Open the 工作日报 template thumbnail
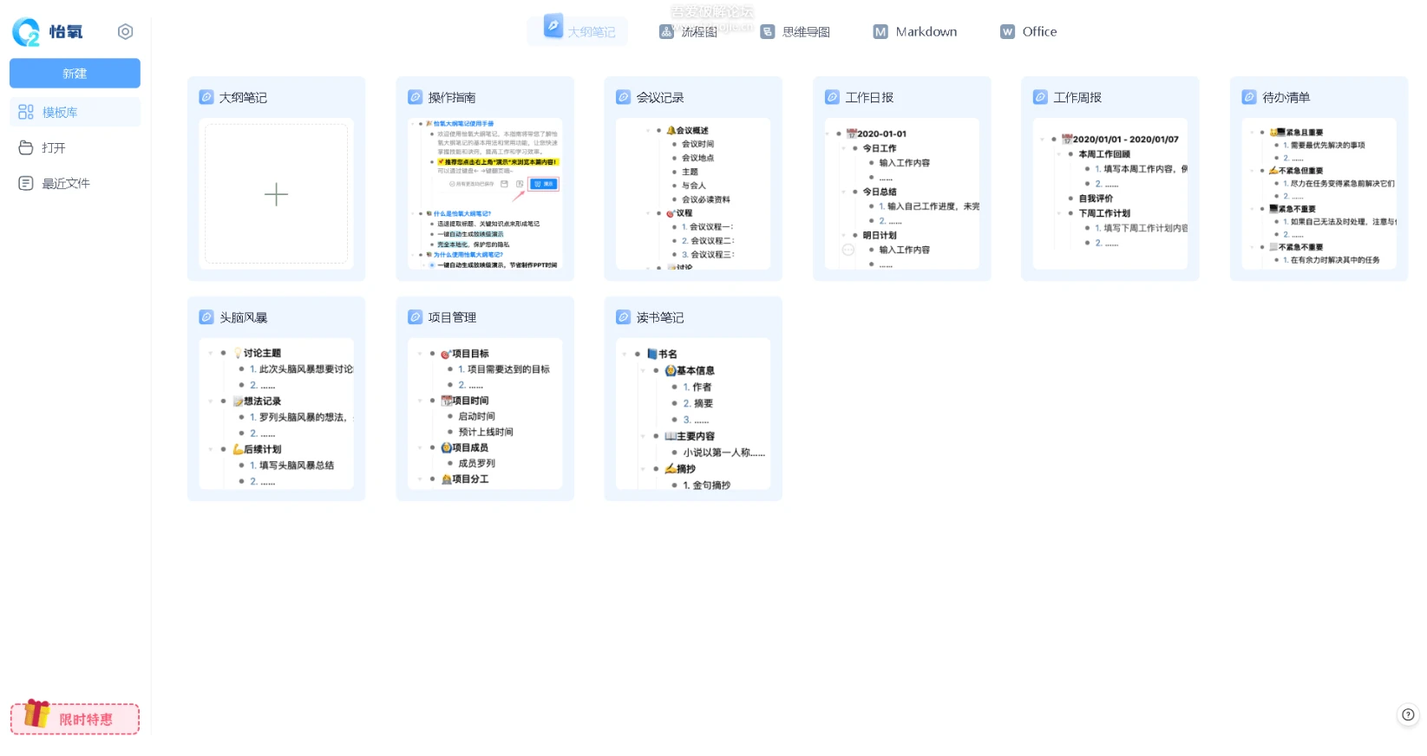The height and width of the screenshot is (756, 1427). pyautogui.click(x=902, y=193)
